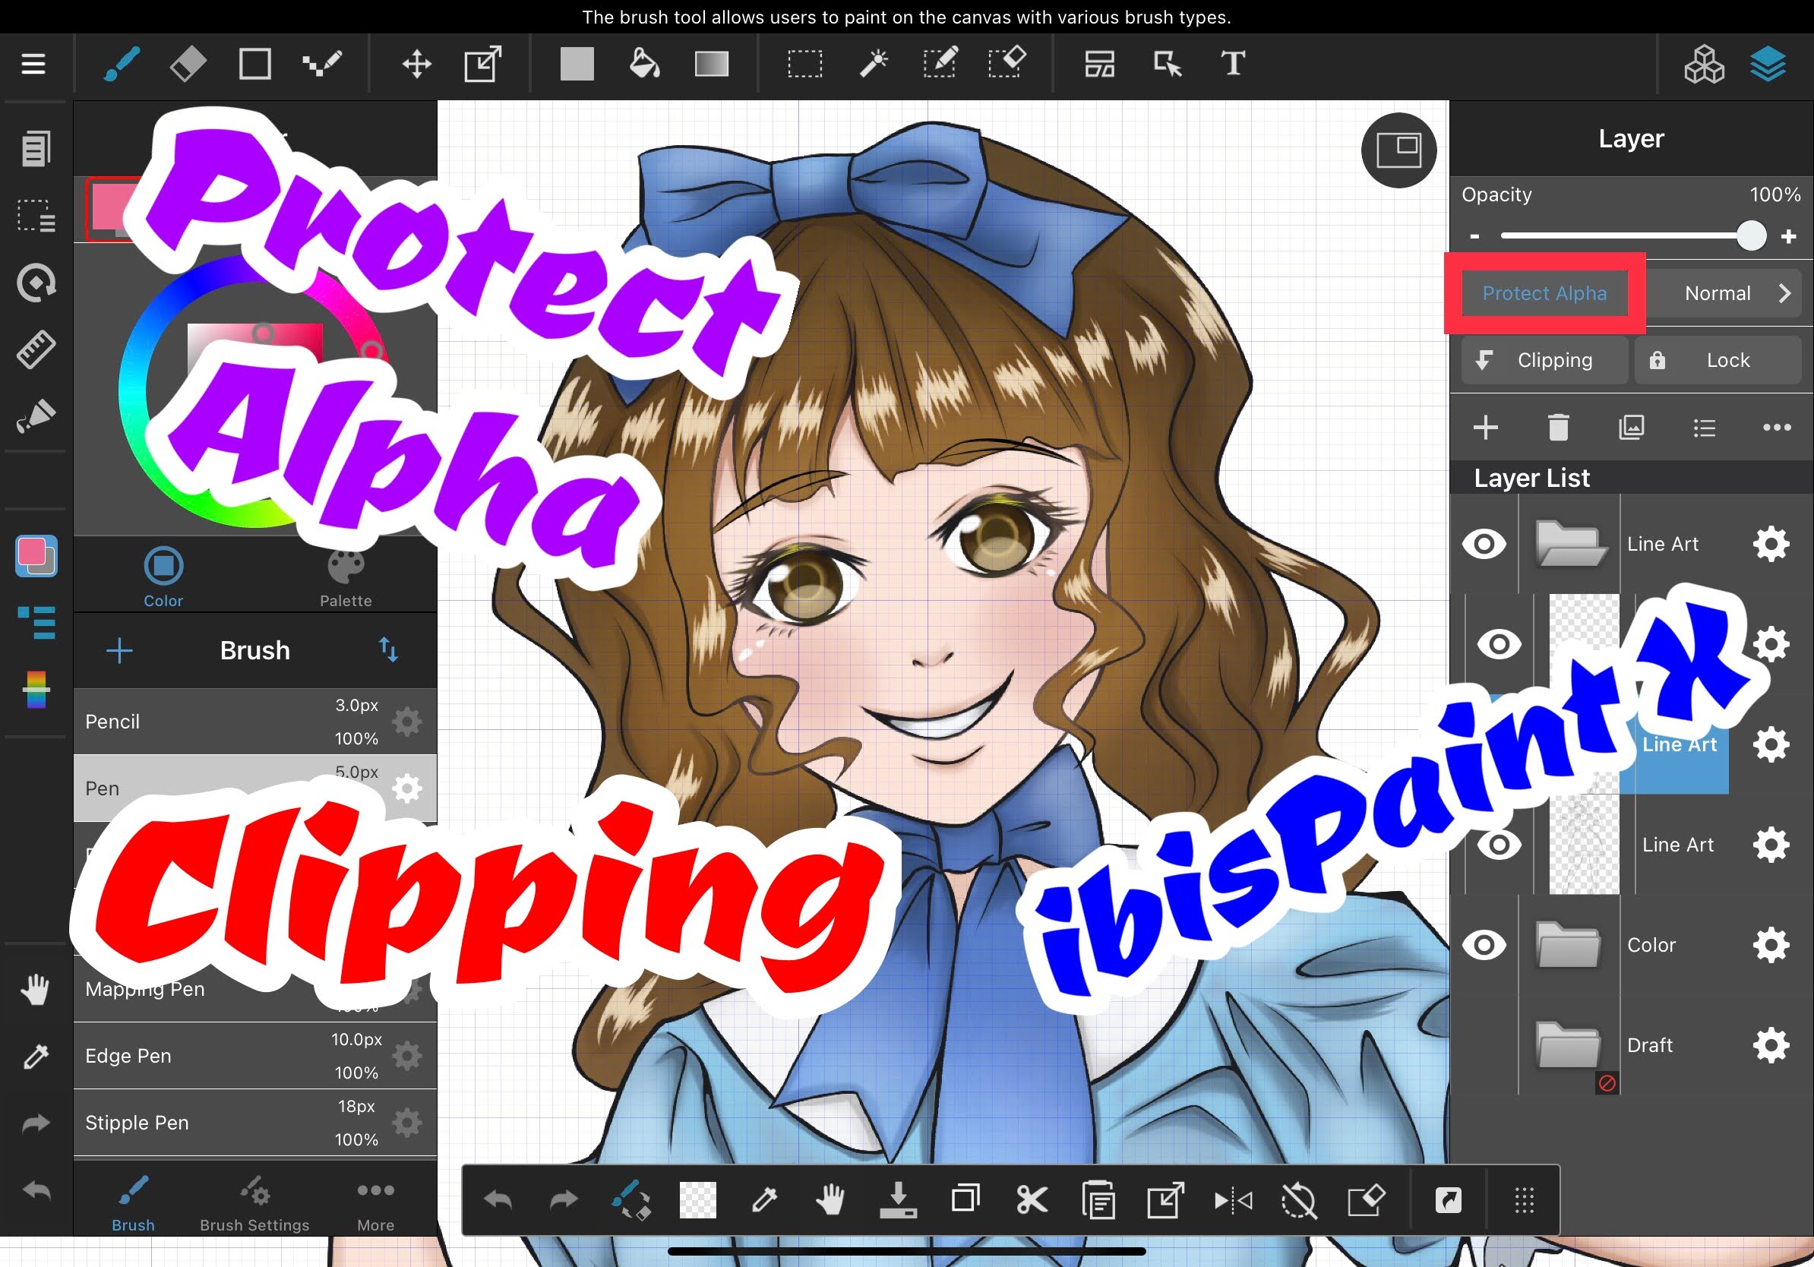1814x1267 pixels.
Task: Open the brush sort order control
Action: click(389, 649)
